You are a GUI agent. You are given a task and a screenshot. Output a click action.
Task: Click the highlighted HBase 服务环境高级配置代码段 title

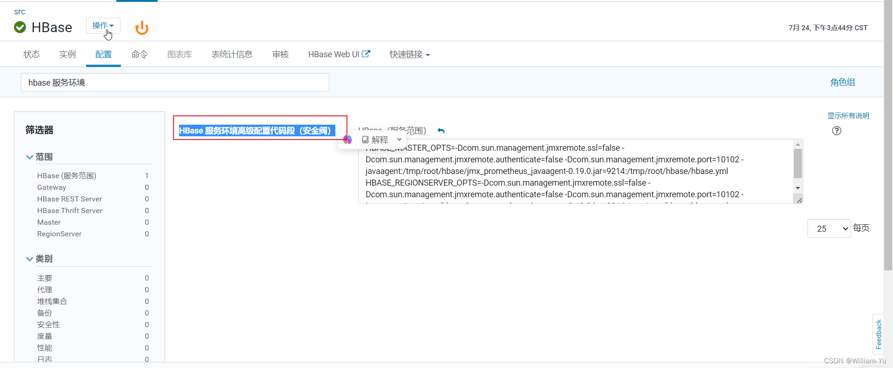tap(257, 131)
